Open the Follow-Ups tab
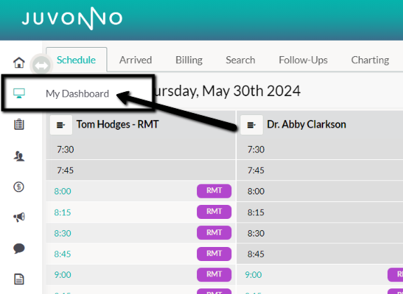Screen dimensions: 403x294 click(303, 60)
